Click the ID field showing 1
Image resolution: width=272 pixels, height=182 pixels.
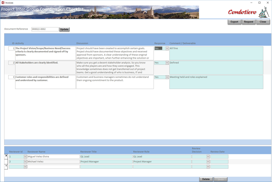click(11, 48)
